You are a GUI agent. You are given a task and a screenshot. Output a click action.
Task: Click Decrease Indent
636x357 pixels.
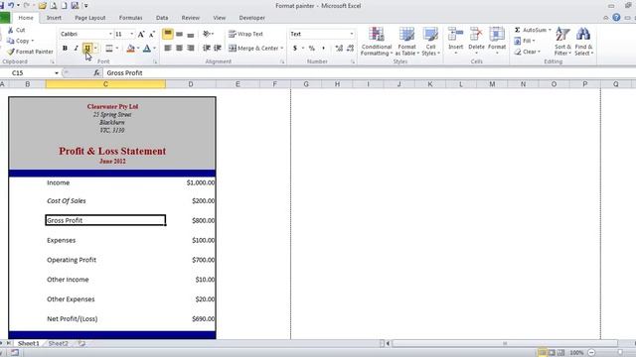pyautogui.click(x=207, y=49)
